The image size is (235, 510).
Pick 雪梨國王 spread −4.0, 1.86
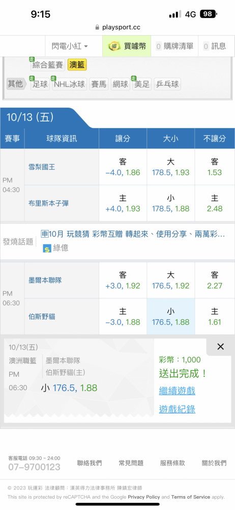coord(123,167)
